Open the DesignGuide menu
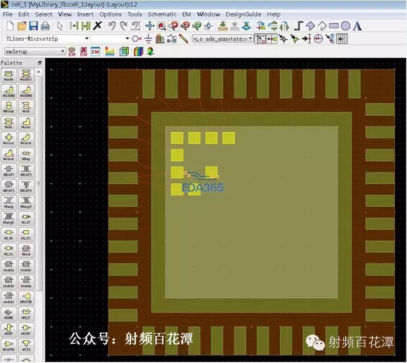407x363 pixels. click(243, 14)
